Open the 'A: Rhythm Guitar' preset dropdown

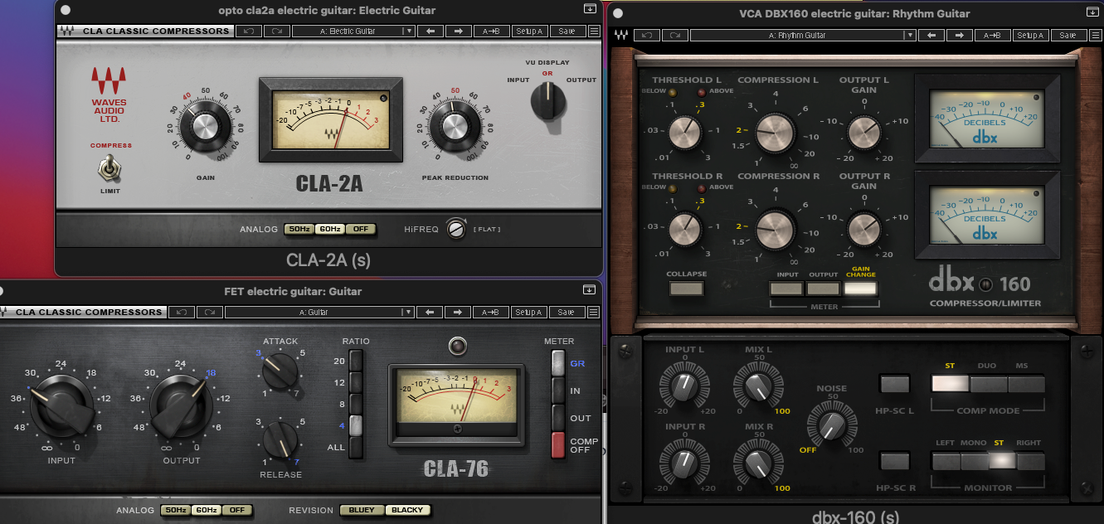pyautogui.click(x=803, y=35)
